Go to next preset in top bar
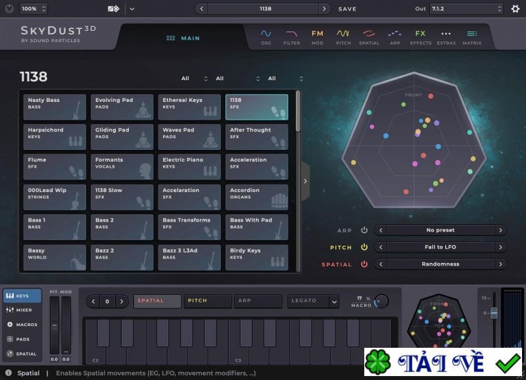The width and height of the screenshot is (526, 380). coord(324,9)
